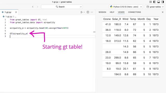This screenshot has width=166, height=93.
Task: Switch to the SESSION tab
Action: (102, 12)
